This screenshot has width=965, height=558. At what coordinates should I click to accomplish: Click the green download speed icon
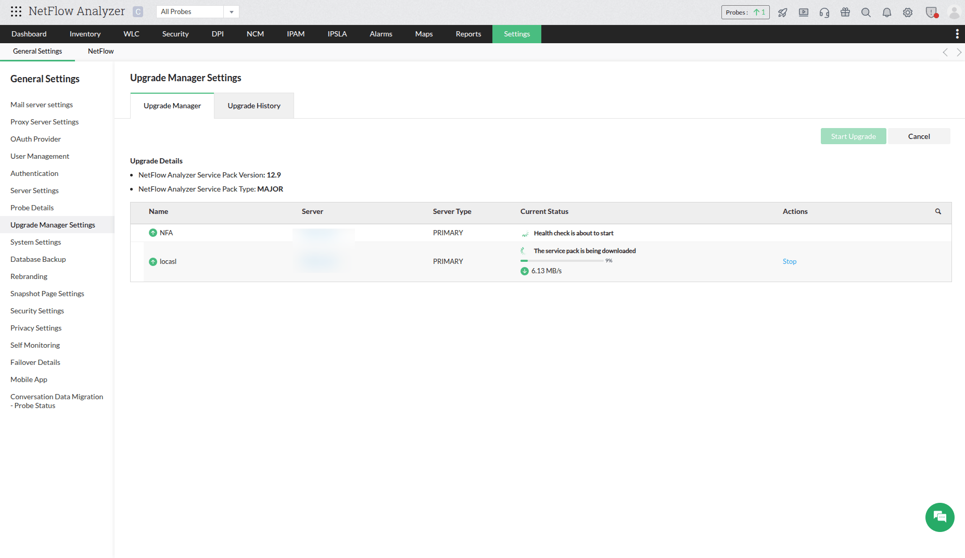(x=525, y=271)
